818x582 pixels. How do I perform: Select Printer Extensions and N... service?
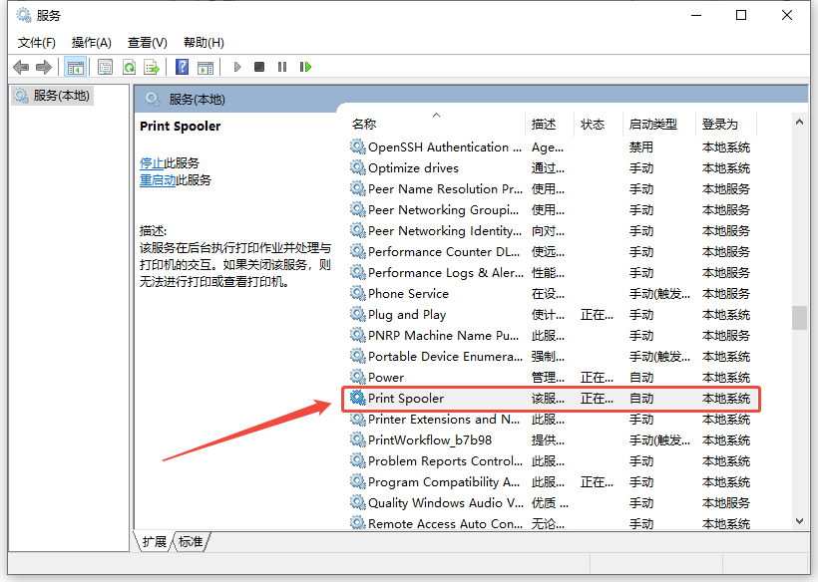point(551,420)
